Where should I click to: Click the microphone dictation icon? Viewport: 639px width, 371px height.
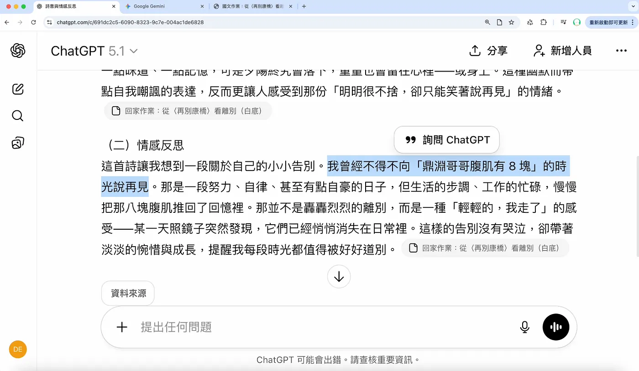tap(525, 327)
